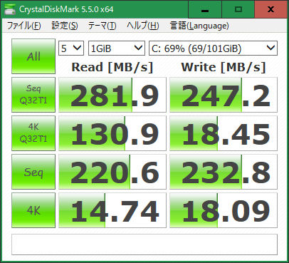Click the 4K Q32T1 write result 18.45
This screenshot has width=289, height=263.
(x=224, y=133)
